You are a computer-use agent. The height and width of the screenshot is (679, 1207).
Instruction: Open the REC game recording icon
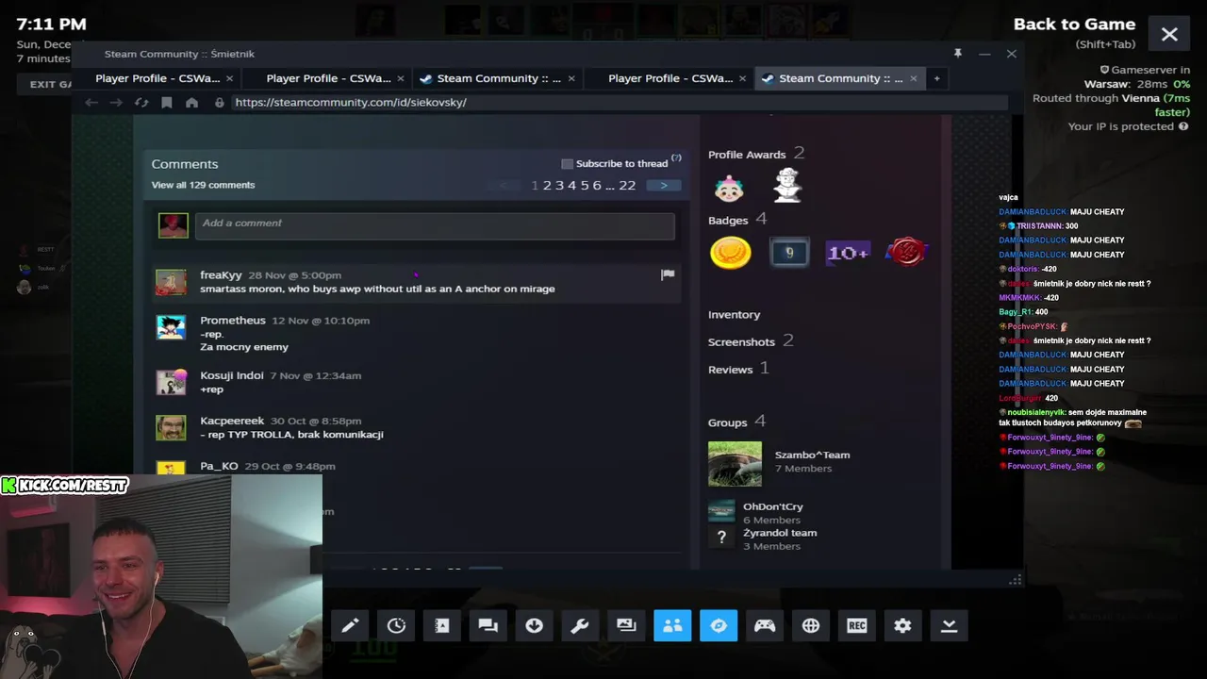coord(857,625)
